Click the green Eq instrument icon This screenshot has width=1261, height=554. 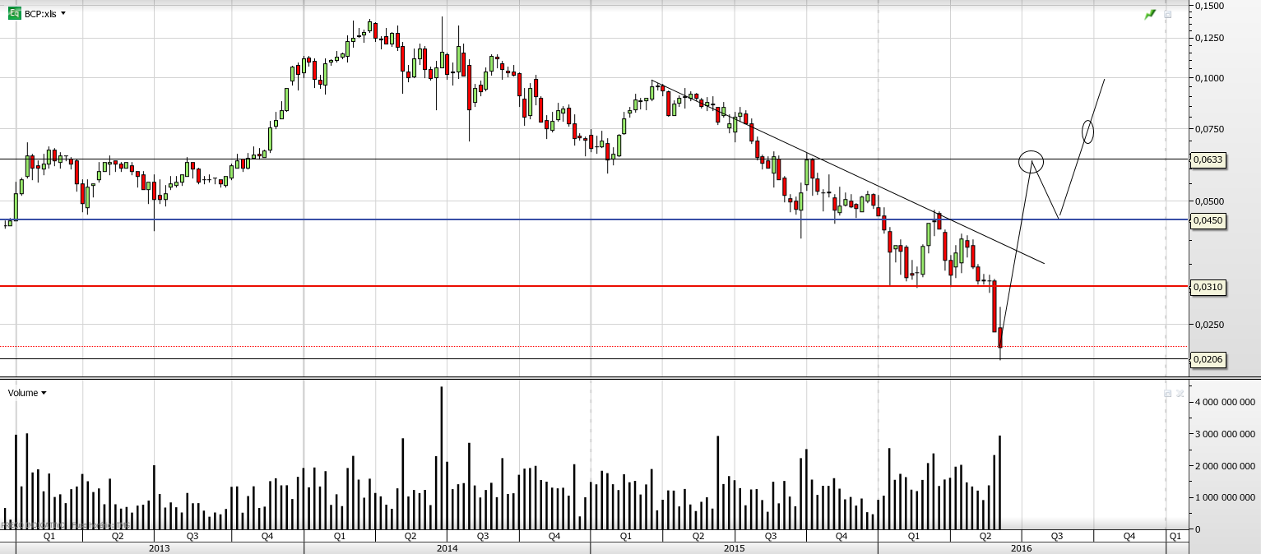click(x=14, y=13)
